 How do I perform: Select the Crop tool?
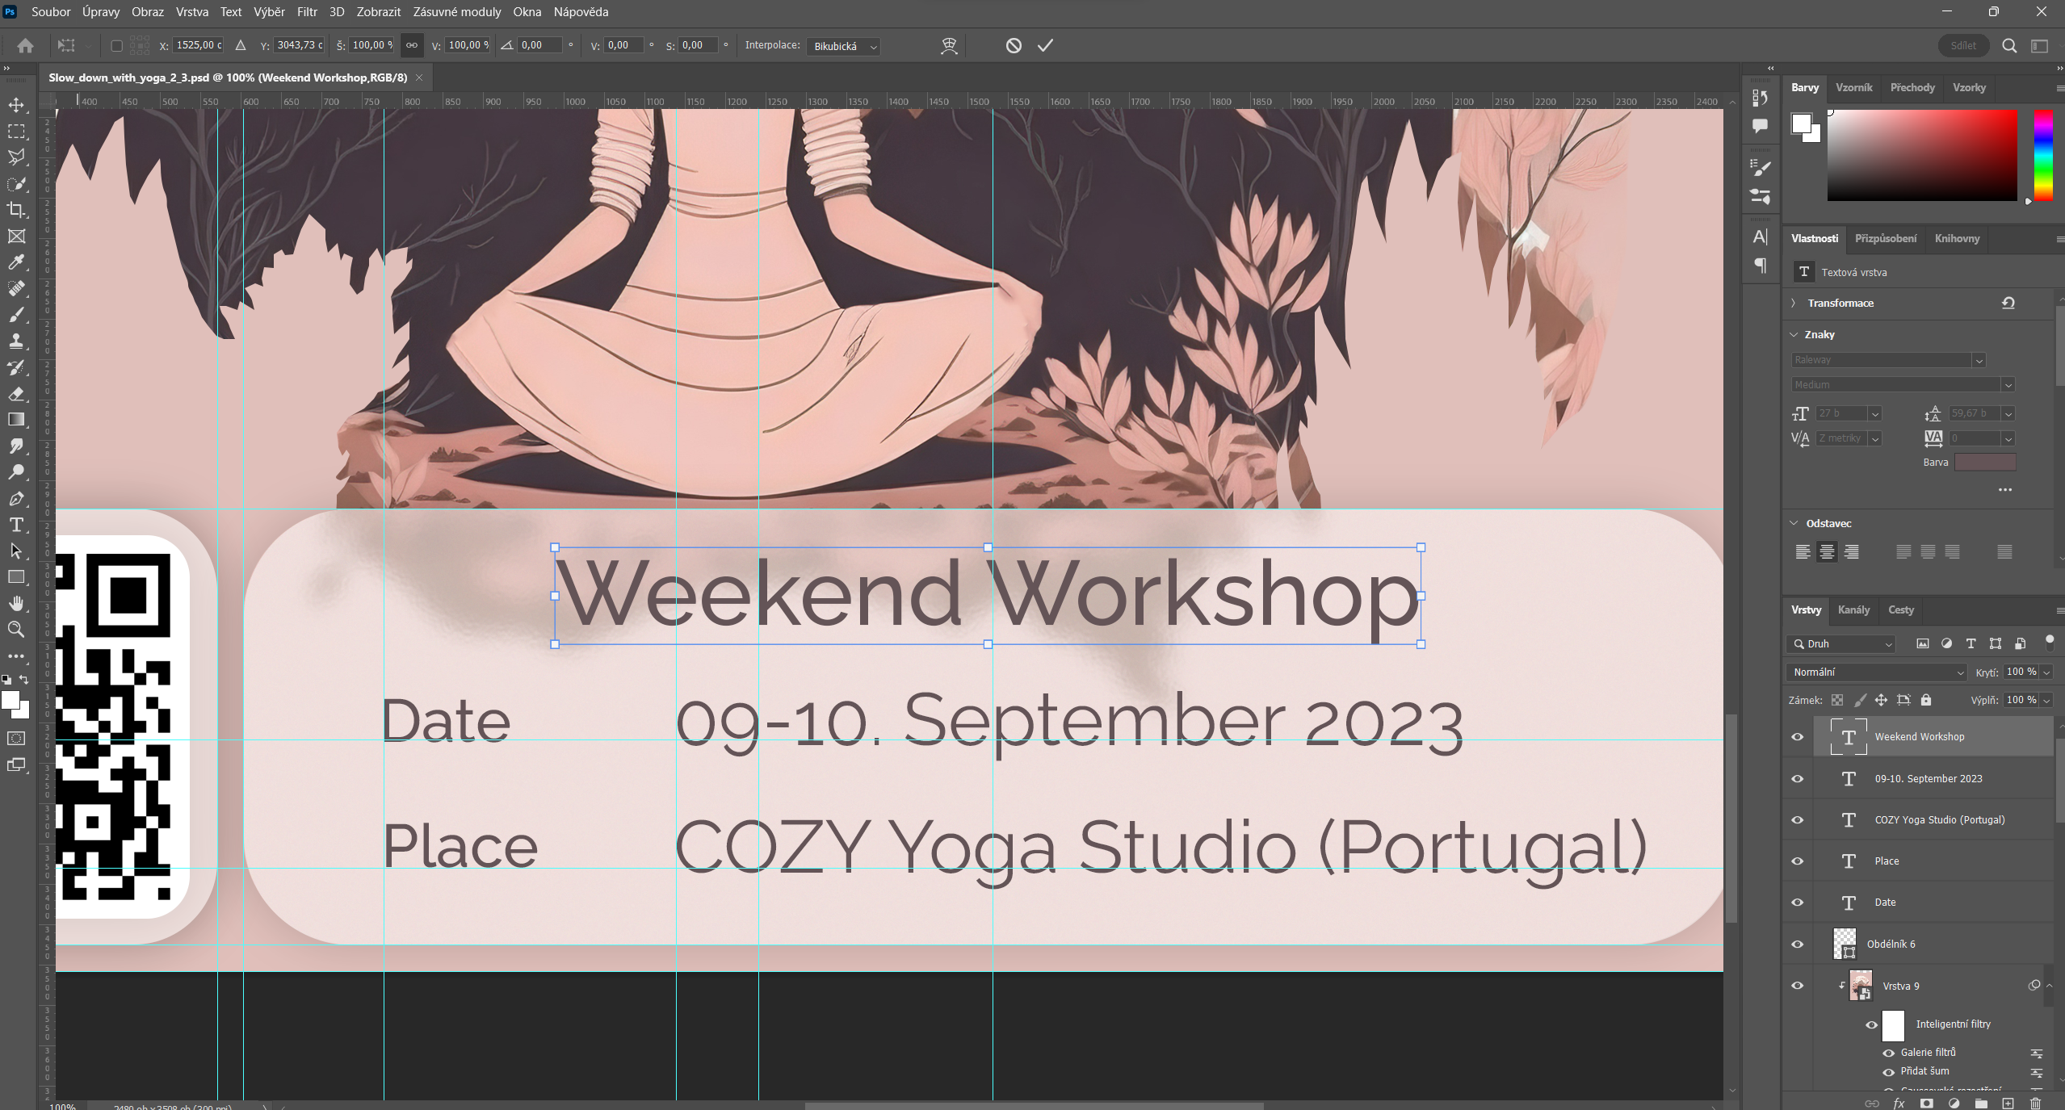(x=16, y=211)
